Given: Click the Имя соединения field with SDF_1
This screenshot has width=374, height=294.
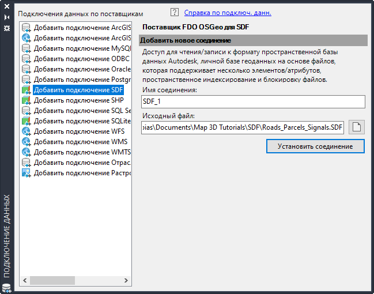Looking at the screenshot, I should point(253,101).
